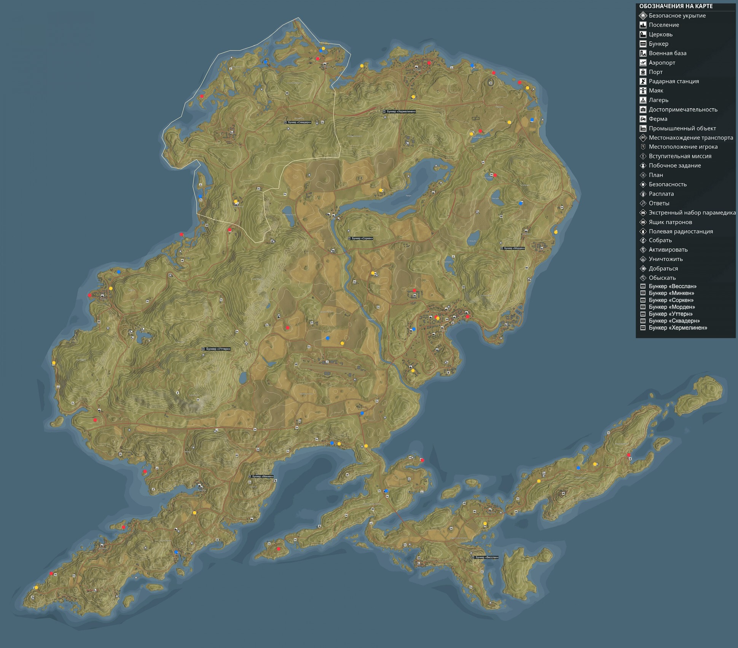Screen dimensions: 738x648
Task: Select the Ферма tractor icon in legend
Action: click(x=643, y=119)
